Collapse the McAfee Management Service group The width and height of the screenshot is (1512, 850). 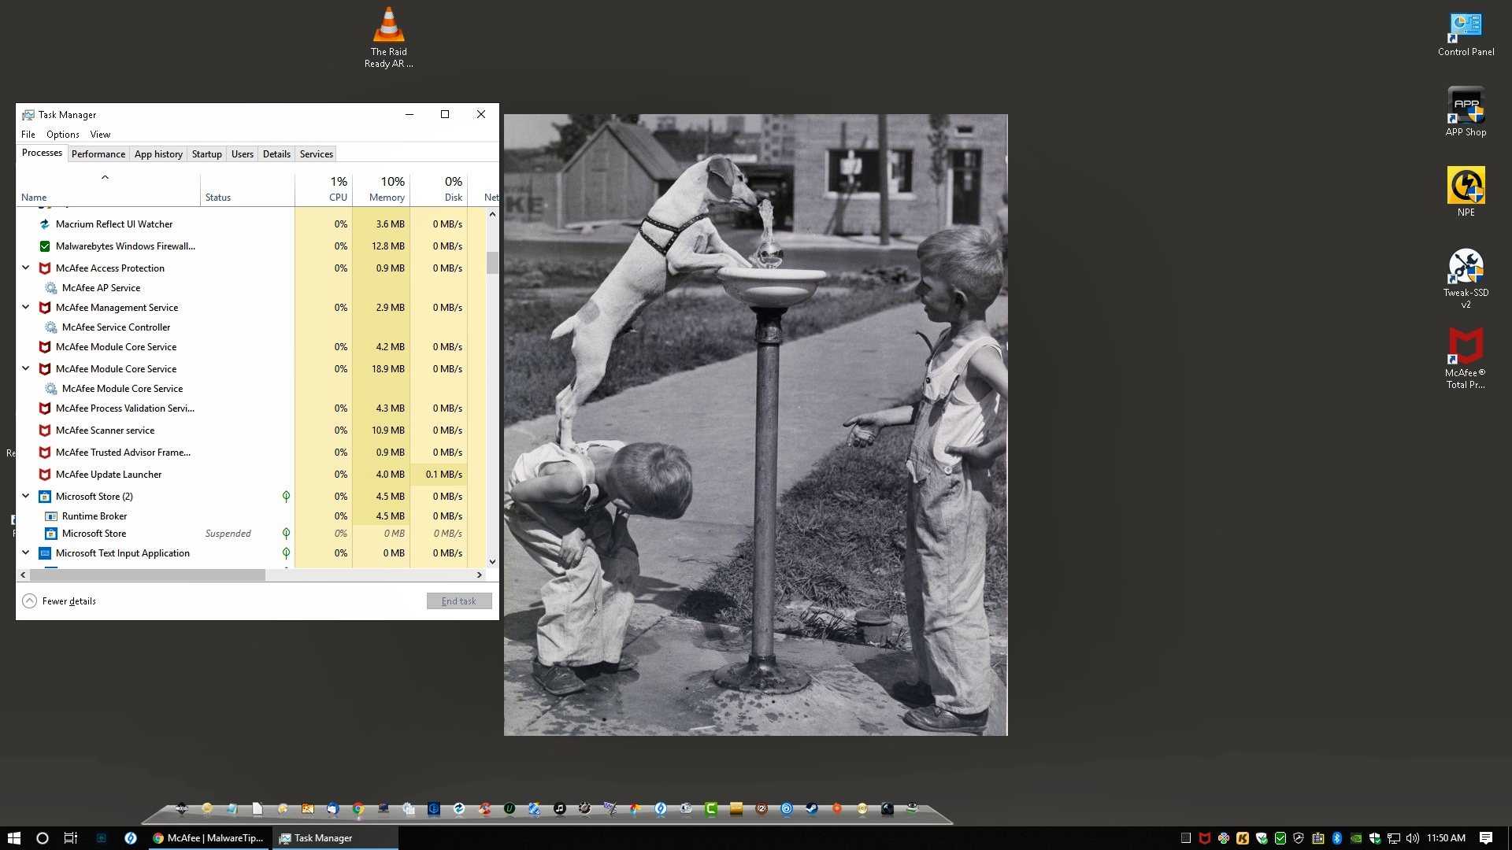coord(25,308)
